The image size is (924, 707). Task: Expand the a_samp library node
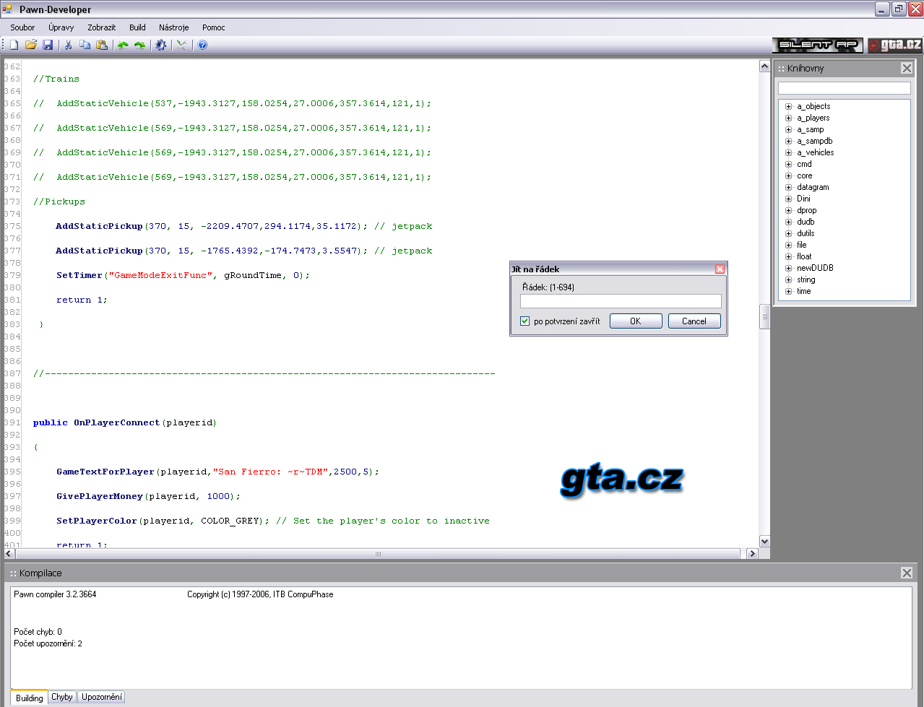789,130
